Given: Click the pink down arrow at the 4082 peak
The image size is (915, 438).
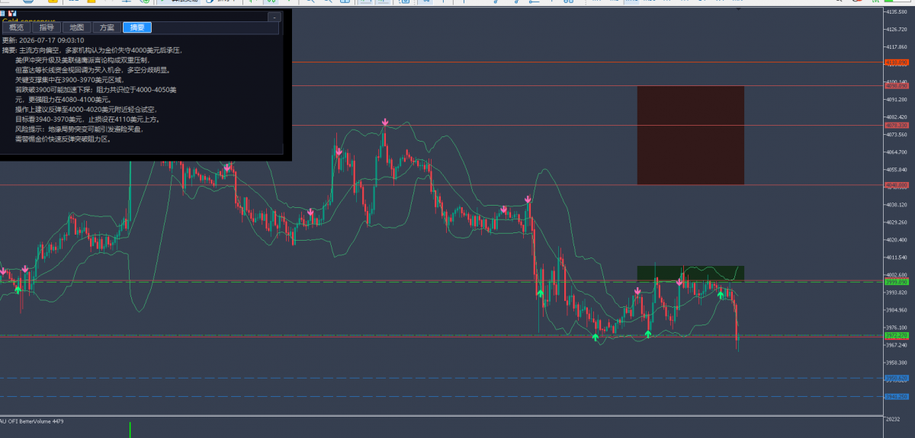Looking at the screenshot, I should tap(385, 122).
